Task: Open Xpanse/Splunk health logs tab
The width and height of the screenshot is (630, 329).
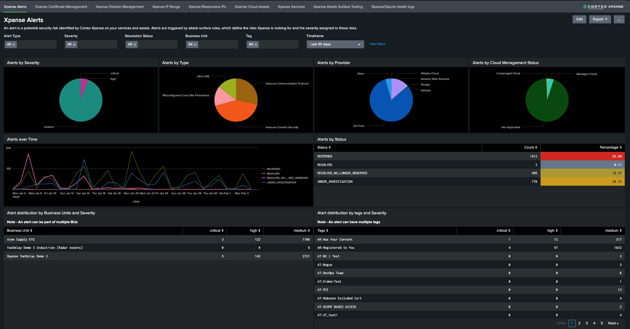Action: click(393, 7)
